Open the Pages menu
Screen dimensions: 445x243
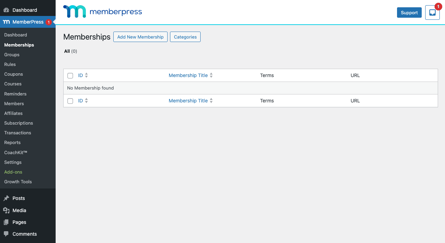tap(28, 222)
